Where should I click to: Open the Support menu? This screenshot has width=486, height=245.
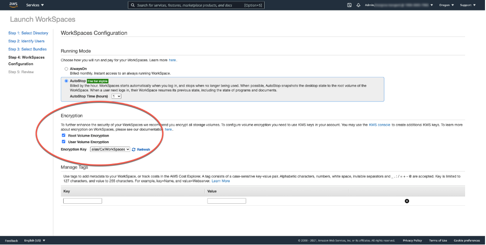point(468,5)
